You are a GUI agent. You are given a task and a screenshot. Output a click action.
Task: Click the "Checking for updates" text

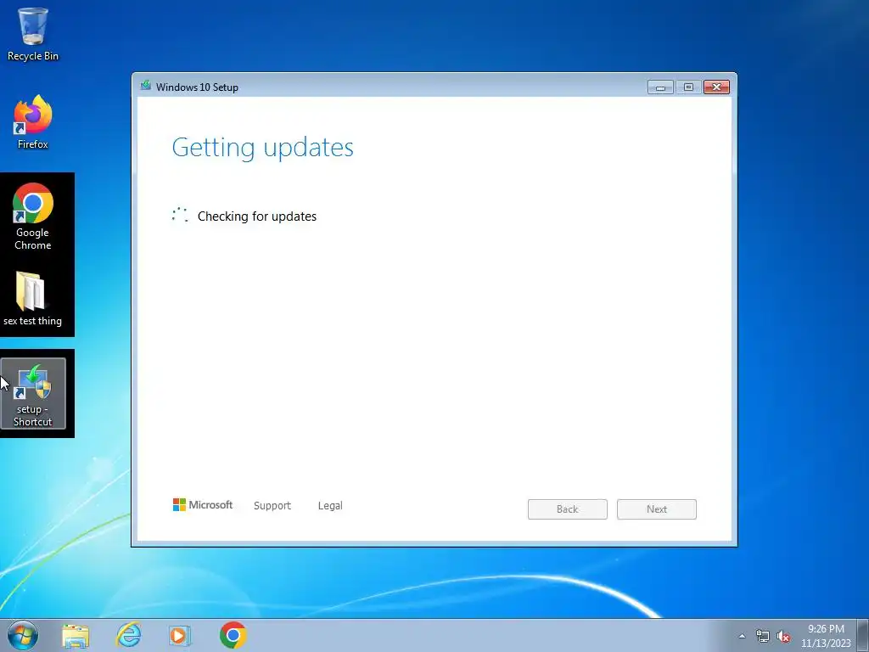pyautogui.click(x=256, y=216)
